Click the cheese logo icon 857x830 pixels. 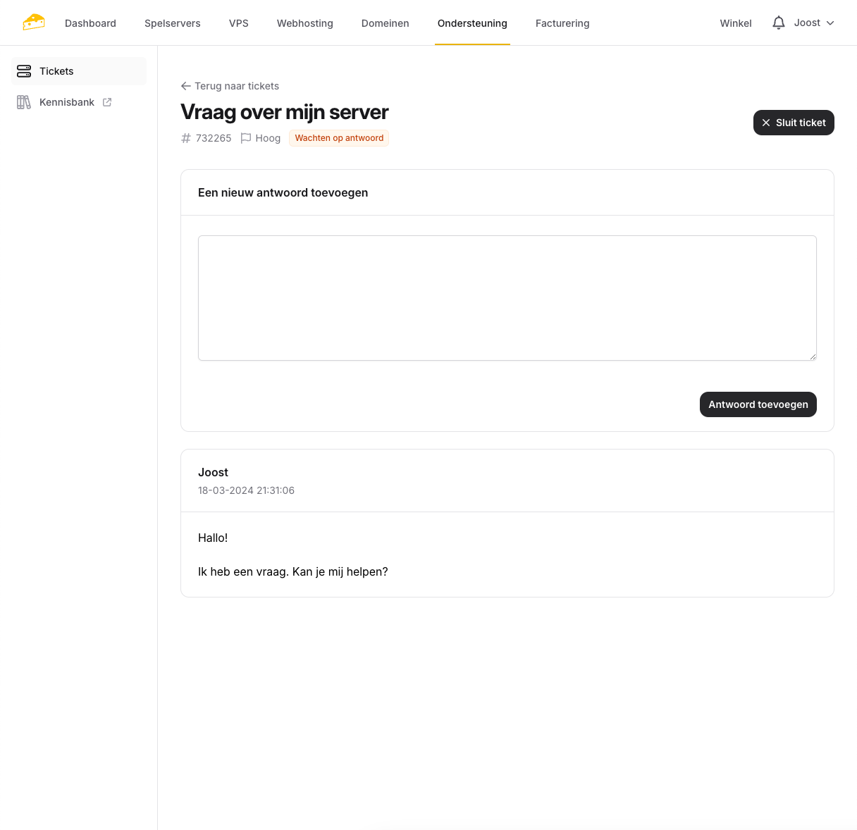33,23
